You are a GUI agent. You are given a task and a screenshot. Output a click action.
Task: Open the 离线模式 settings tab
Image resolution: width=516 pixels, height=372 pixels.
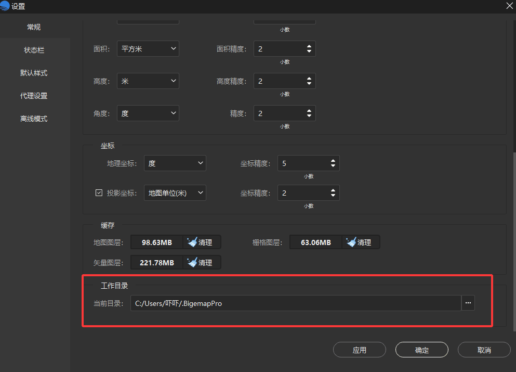[x=34, y=119]
